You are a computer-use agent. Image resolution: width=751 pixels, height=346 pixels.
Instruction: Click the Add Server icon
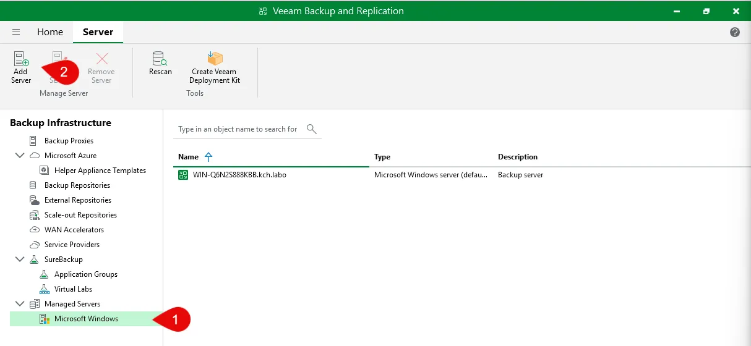click(21, 60)
